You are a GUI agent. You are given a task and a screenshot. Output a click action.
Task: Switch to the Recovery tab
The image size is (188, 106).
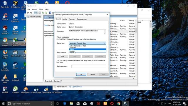[72, 19]
